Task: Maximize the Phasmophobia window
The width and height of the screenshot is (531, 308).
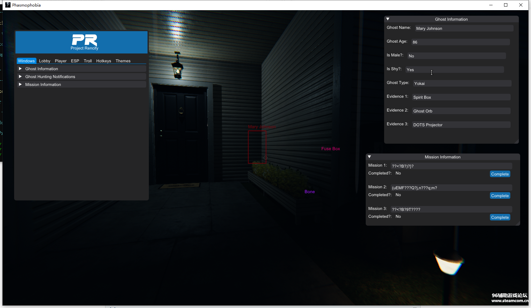Action: [506, 5]
